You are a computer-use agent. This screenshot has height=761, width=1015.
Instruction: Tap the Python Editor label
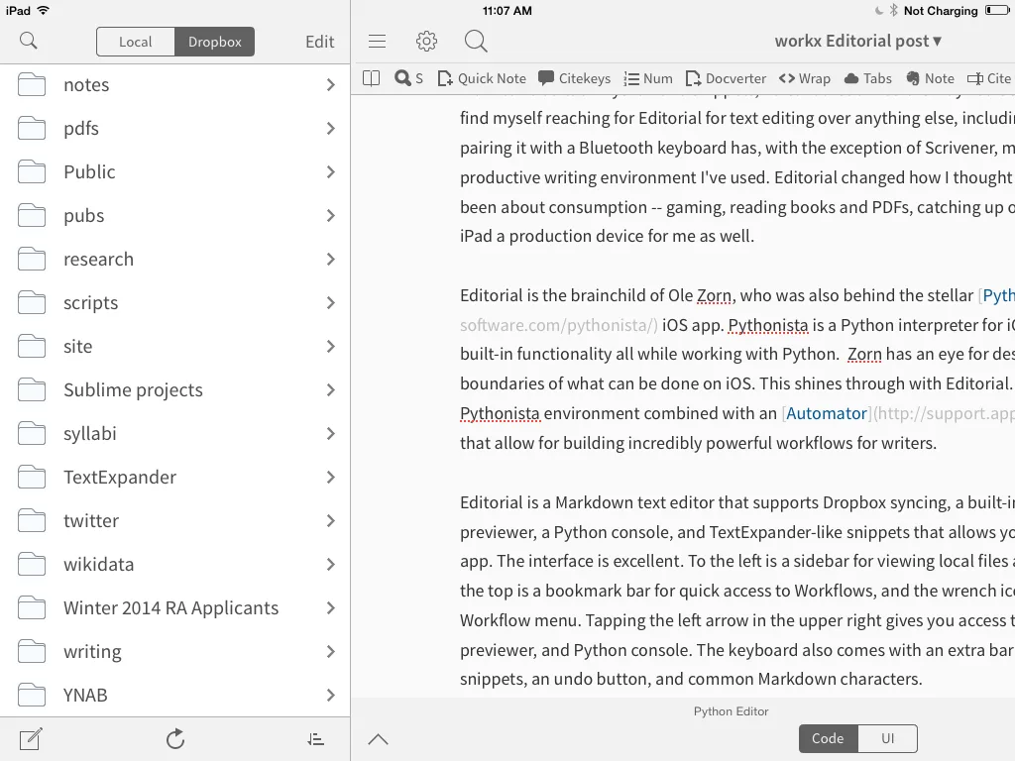click(x=731, y=711)
